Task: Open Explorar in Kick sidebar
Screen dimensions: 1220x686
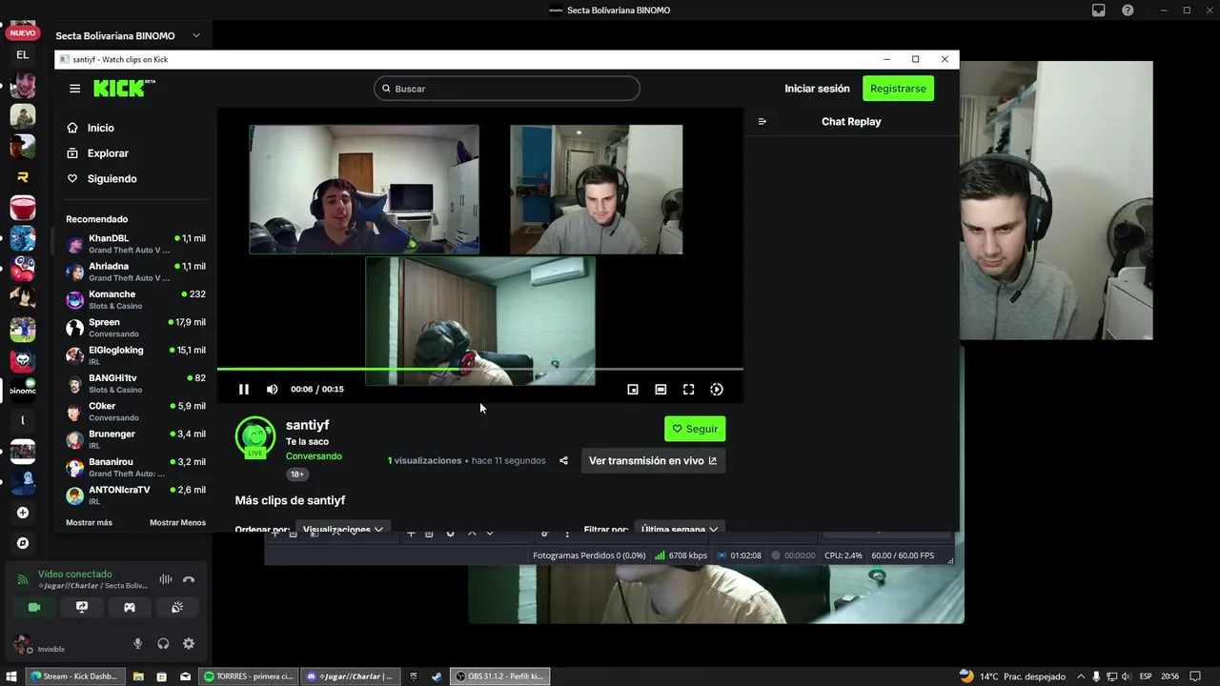Action: pyautogui.click(x=107, y=153)
